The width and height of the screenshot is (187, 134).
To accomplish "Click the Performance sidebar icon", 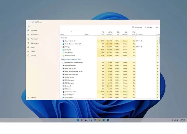I will coord(28,35).
